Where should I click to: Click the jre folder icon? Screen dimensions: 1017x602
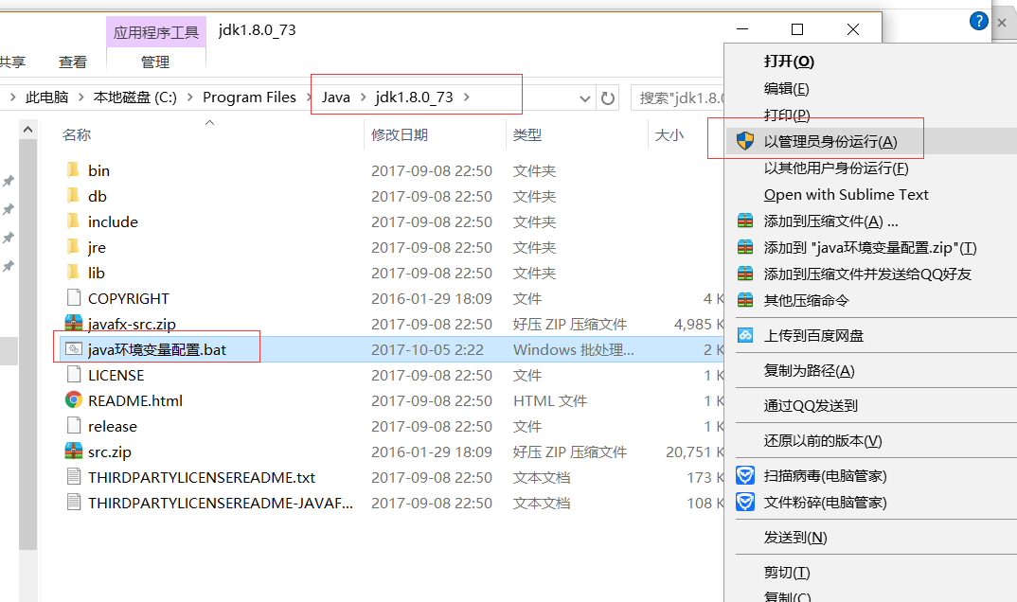point(73,247)
